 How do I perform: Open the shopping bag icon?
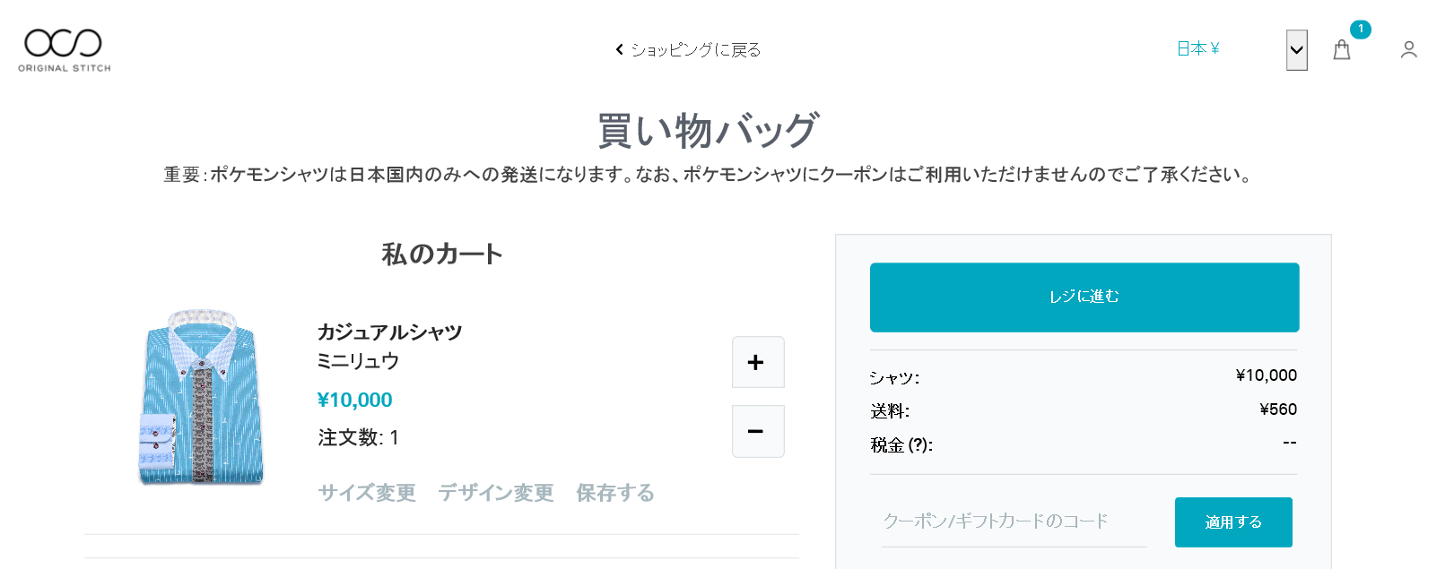tap(1341, 50)
